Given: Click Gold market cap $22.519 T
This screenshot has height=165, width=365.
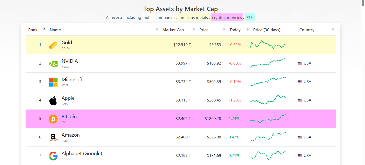Looking at the screenshot, I should click(182, 45).
